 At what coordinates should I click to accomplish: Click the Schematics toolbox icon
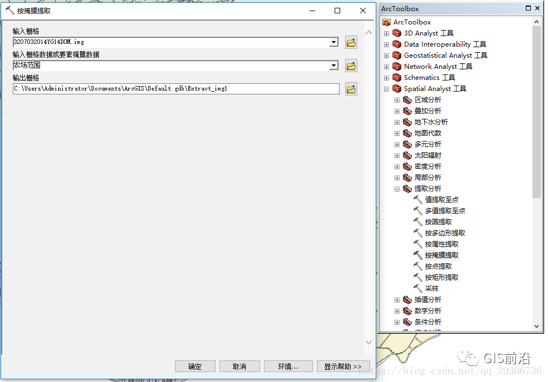click(397, 78)
